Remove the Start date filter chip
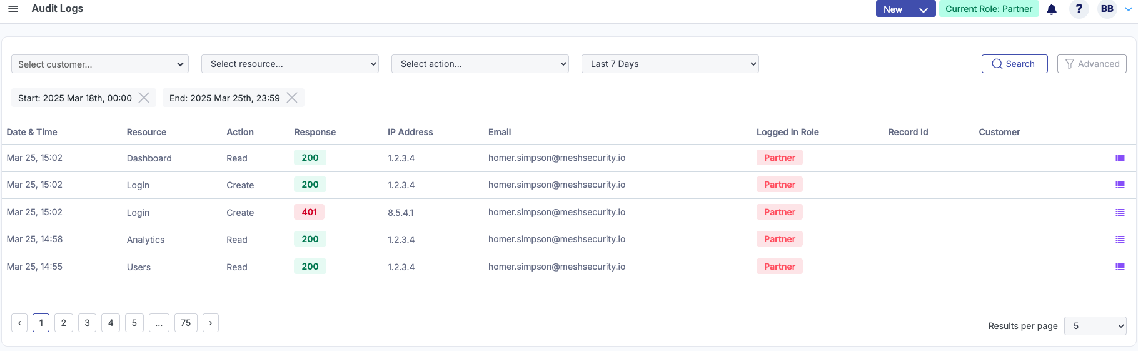1138x351 pixels. (144, 98)
